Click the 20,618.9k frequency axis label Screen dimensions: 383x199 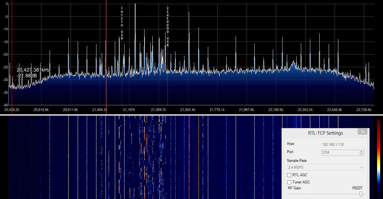pos(41,110)
